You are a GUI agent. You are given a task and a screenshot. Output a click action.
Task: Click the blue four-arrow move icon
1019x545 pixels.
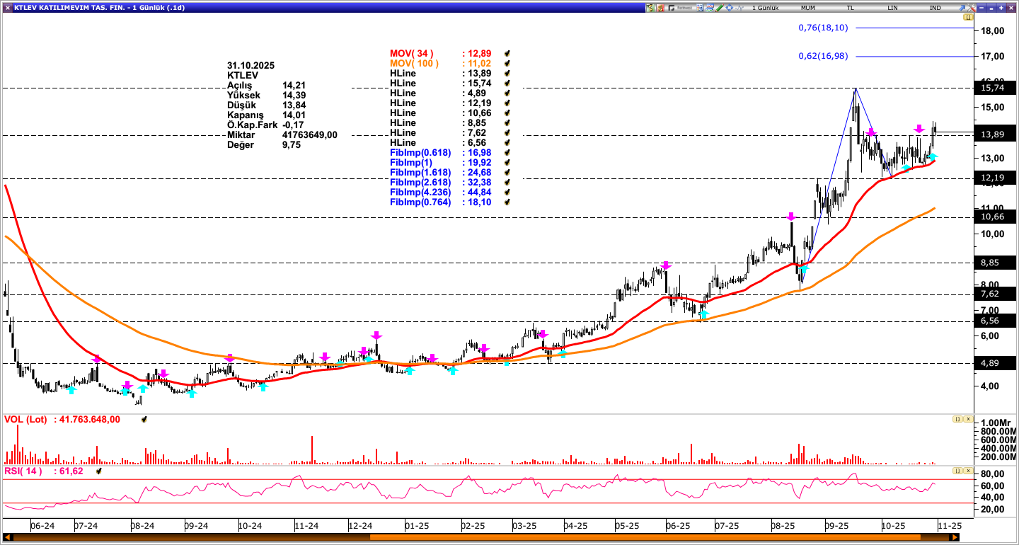pos(729,7)
